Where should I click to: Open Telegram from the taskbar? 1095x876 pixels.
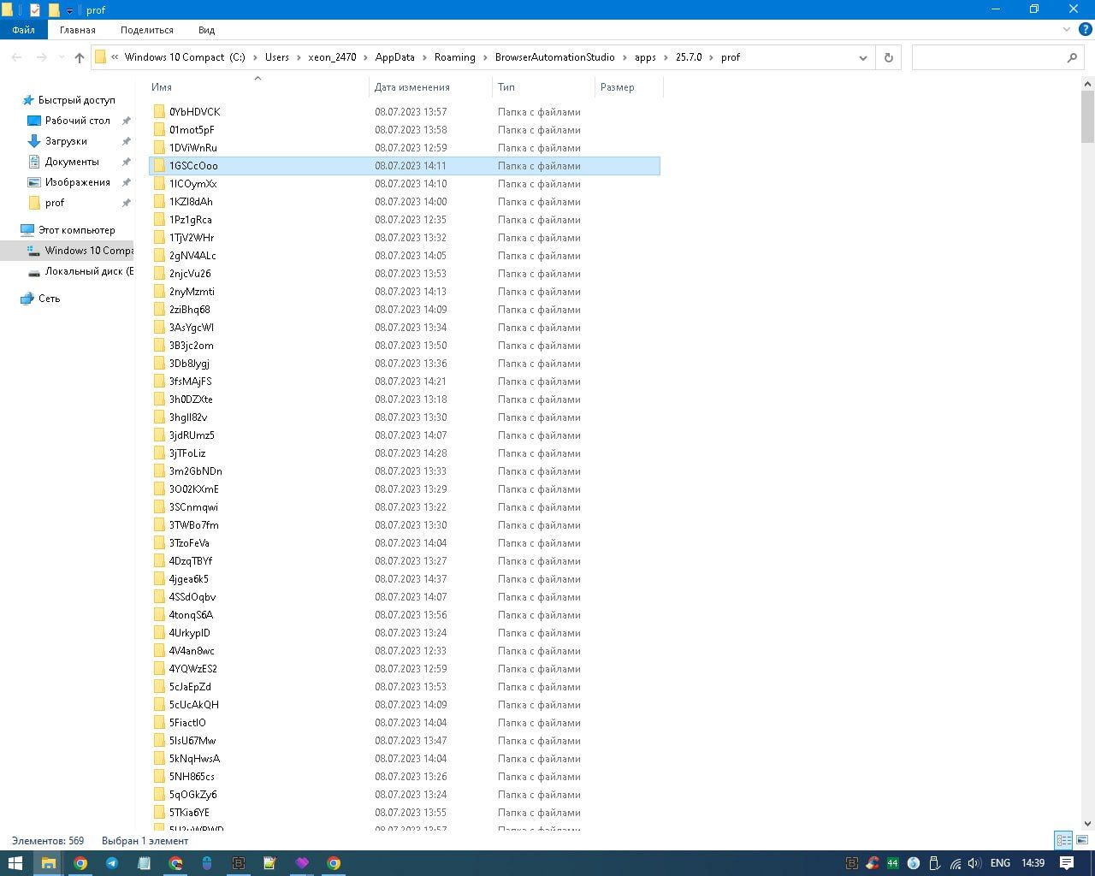(112, 863)
